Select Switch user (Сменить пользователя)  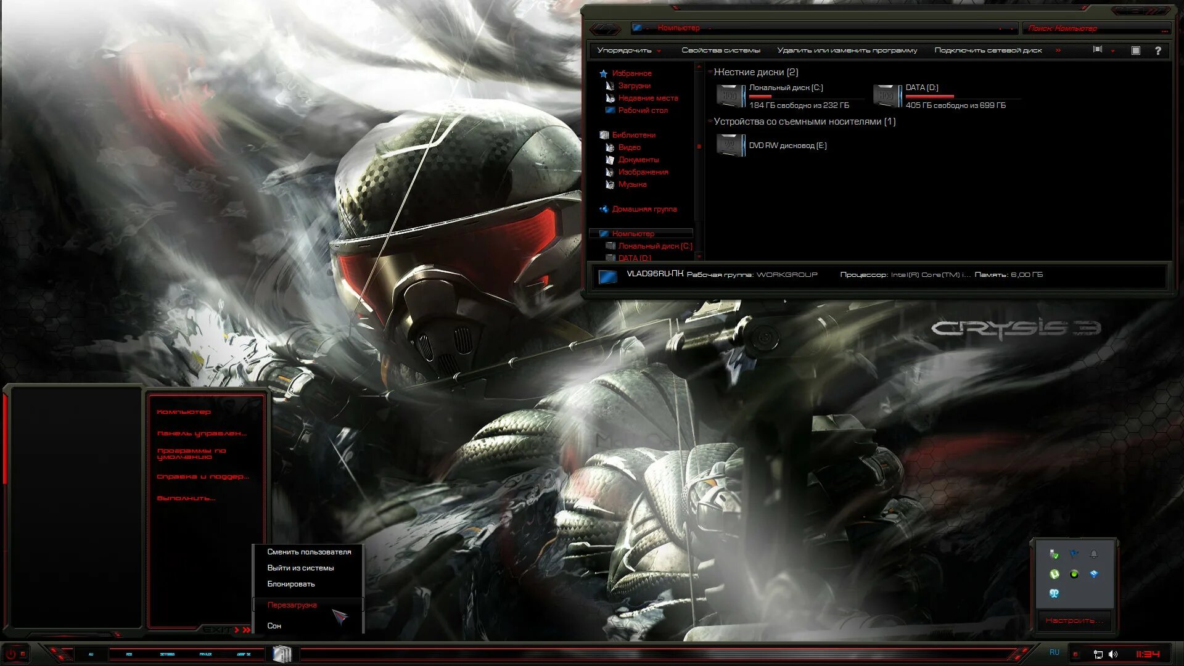pyautogui.click(x=309, y=552)
